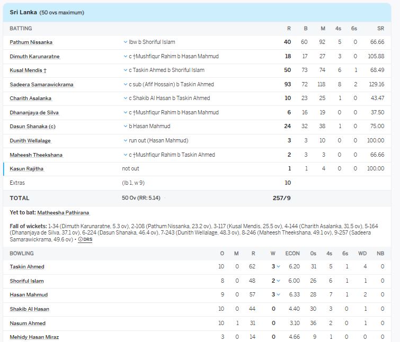The height and width of the screenshot is (342, 400).
Task: Open Taskin Ahmed link in bowling table
Action: click(x=27, y=267)
